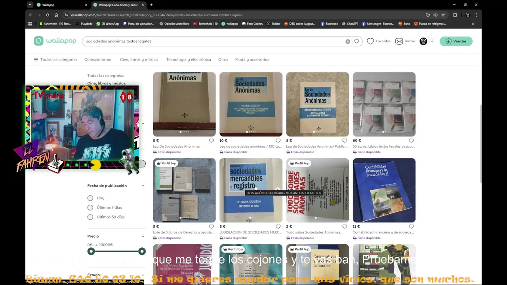The image size is (507, 285).
Task: Favorite the 5 € Ley De Sociedades Anónimas listing
Action: coord(212,141)
